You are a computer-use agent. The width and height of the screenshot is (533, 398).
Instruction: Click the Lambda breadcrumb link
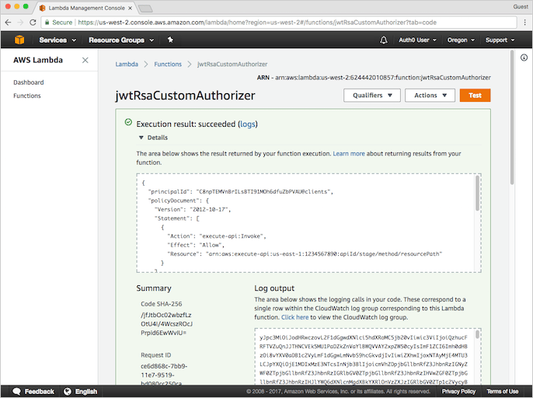pos(127,65)
